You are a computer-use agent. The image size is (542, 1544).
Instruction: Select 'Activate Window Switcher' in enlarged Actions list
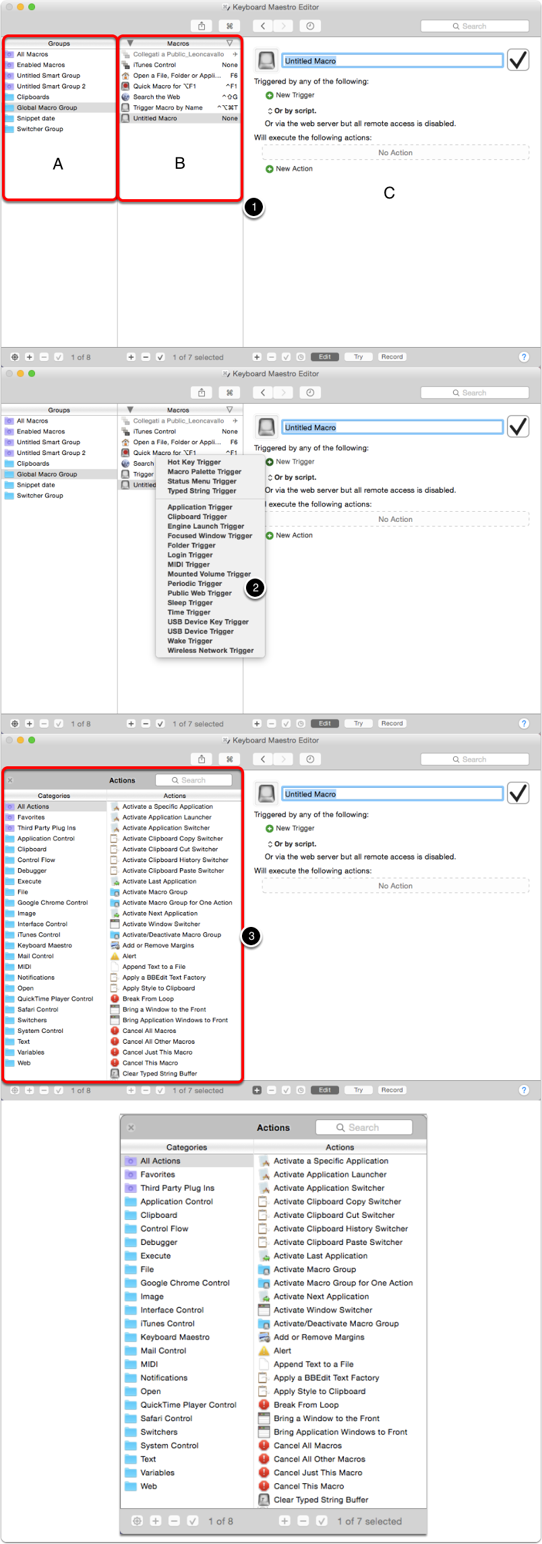(x=340, y=1310)
